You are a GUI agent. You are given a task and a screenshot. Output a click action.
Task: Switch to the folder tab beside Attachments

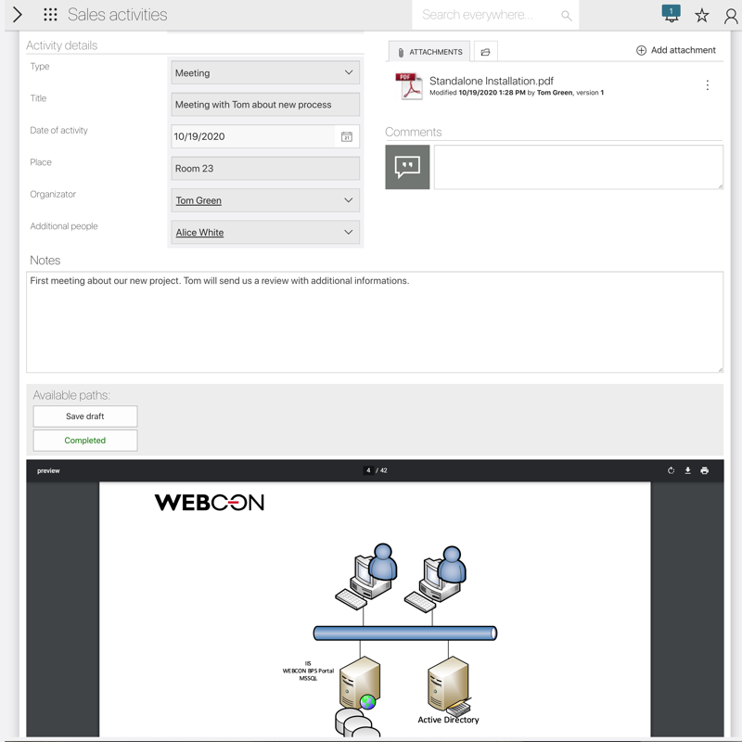click(x=485, y=52)
